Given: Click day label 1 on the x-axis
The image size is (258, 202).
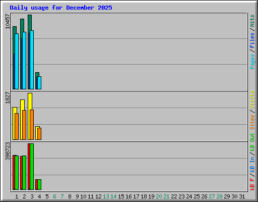Looking at the screenshot, I should 17,196.
